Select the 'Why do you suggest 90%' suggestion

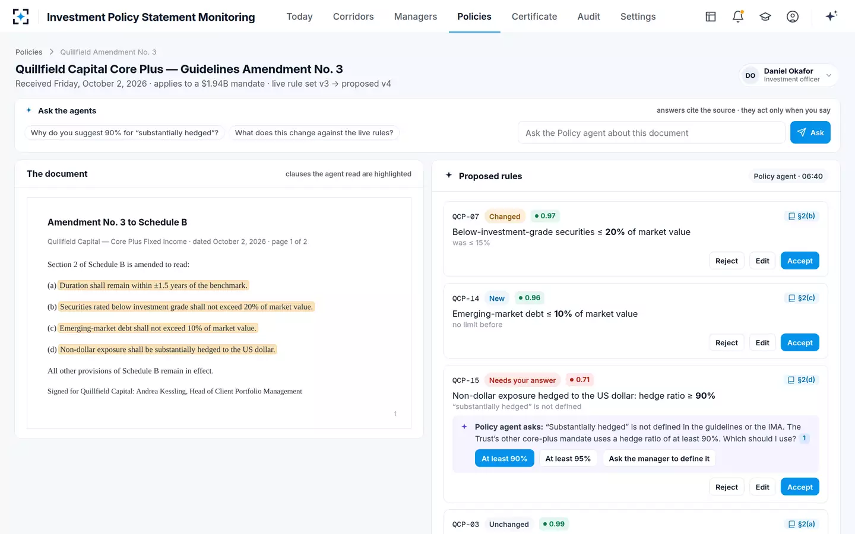coord(125,133)
